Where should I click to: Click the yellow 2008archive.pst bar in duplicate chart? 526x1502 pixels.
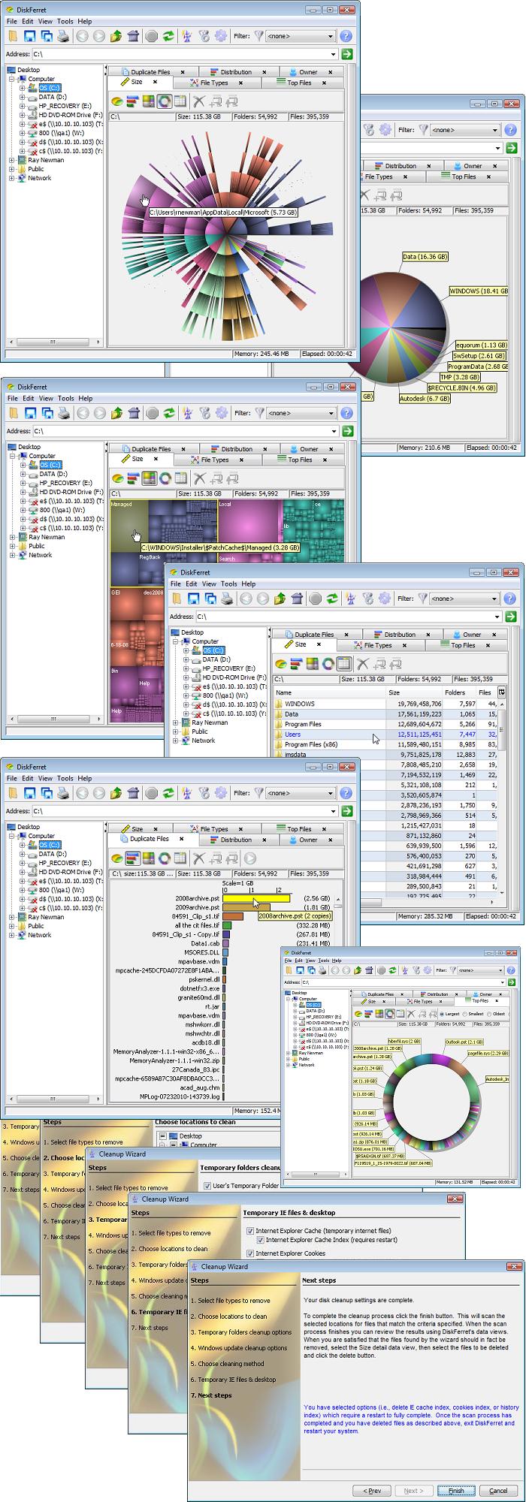point(256,898)
